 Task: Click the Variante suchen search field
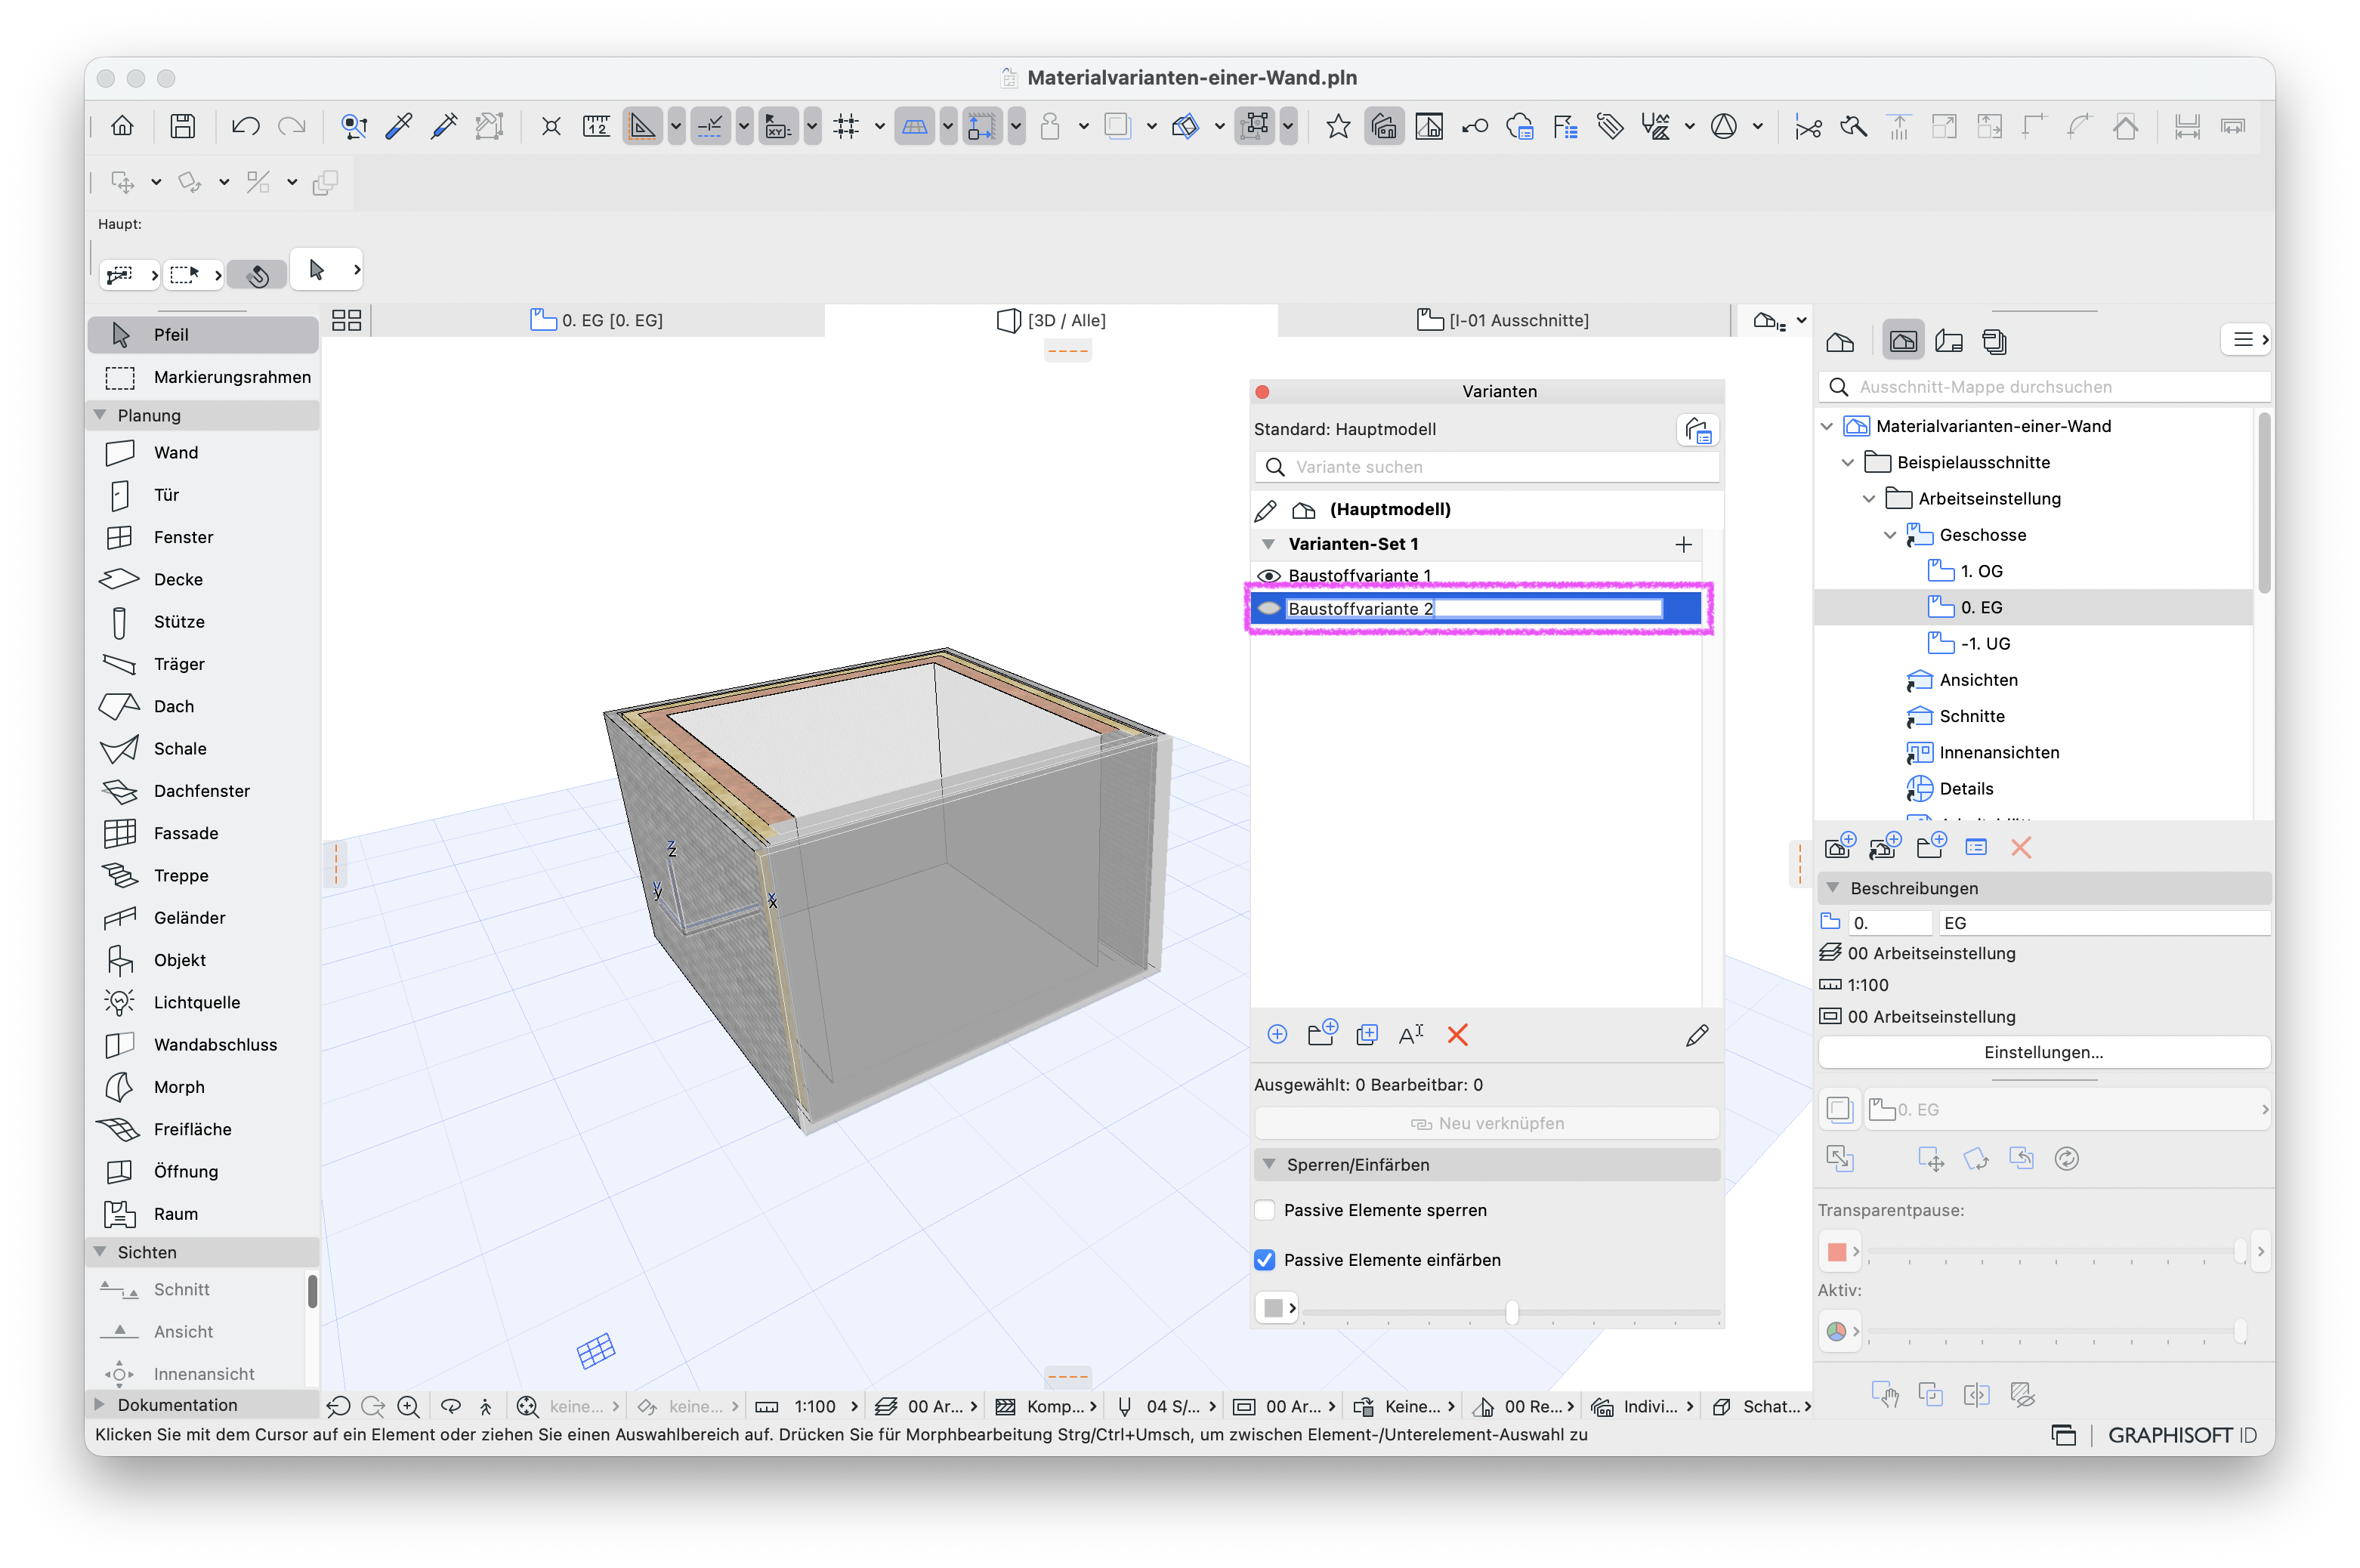pyautogui.click(x=1486, y=467)
